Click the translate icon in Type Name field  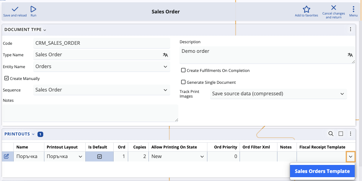(x=165, y=55)
